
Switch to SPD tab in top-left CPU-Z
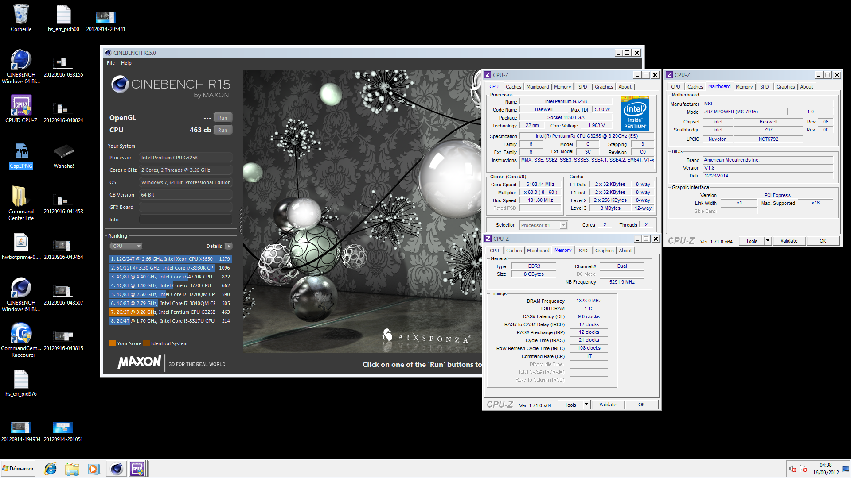click(582, 87)
